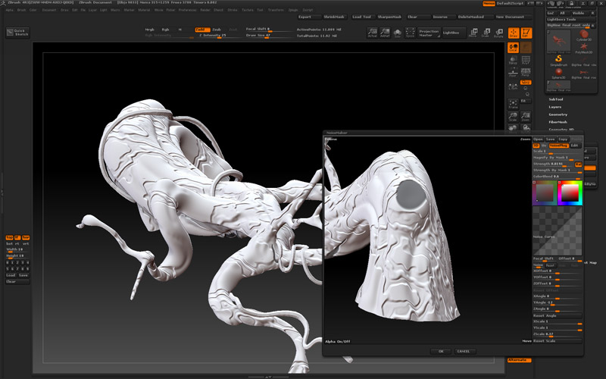Pick color in the rainbow color picker
Image resolution: width=606 pixels, height=379 pixels.
(570, 193)
